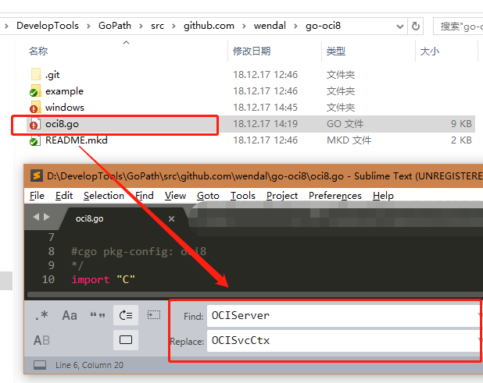Screen dimensions: 483x383
Task: Click the Replace input field
Action: click(x=343, y=341)
